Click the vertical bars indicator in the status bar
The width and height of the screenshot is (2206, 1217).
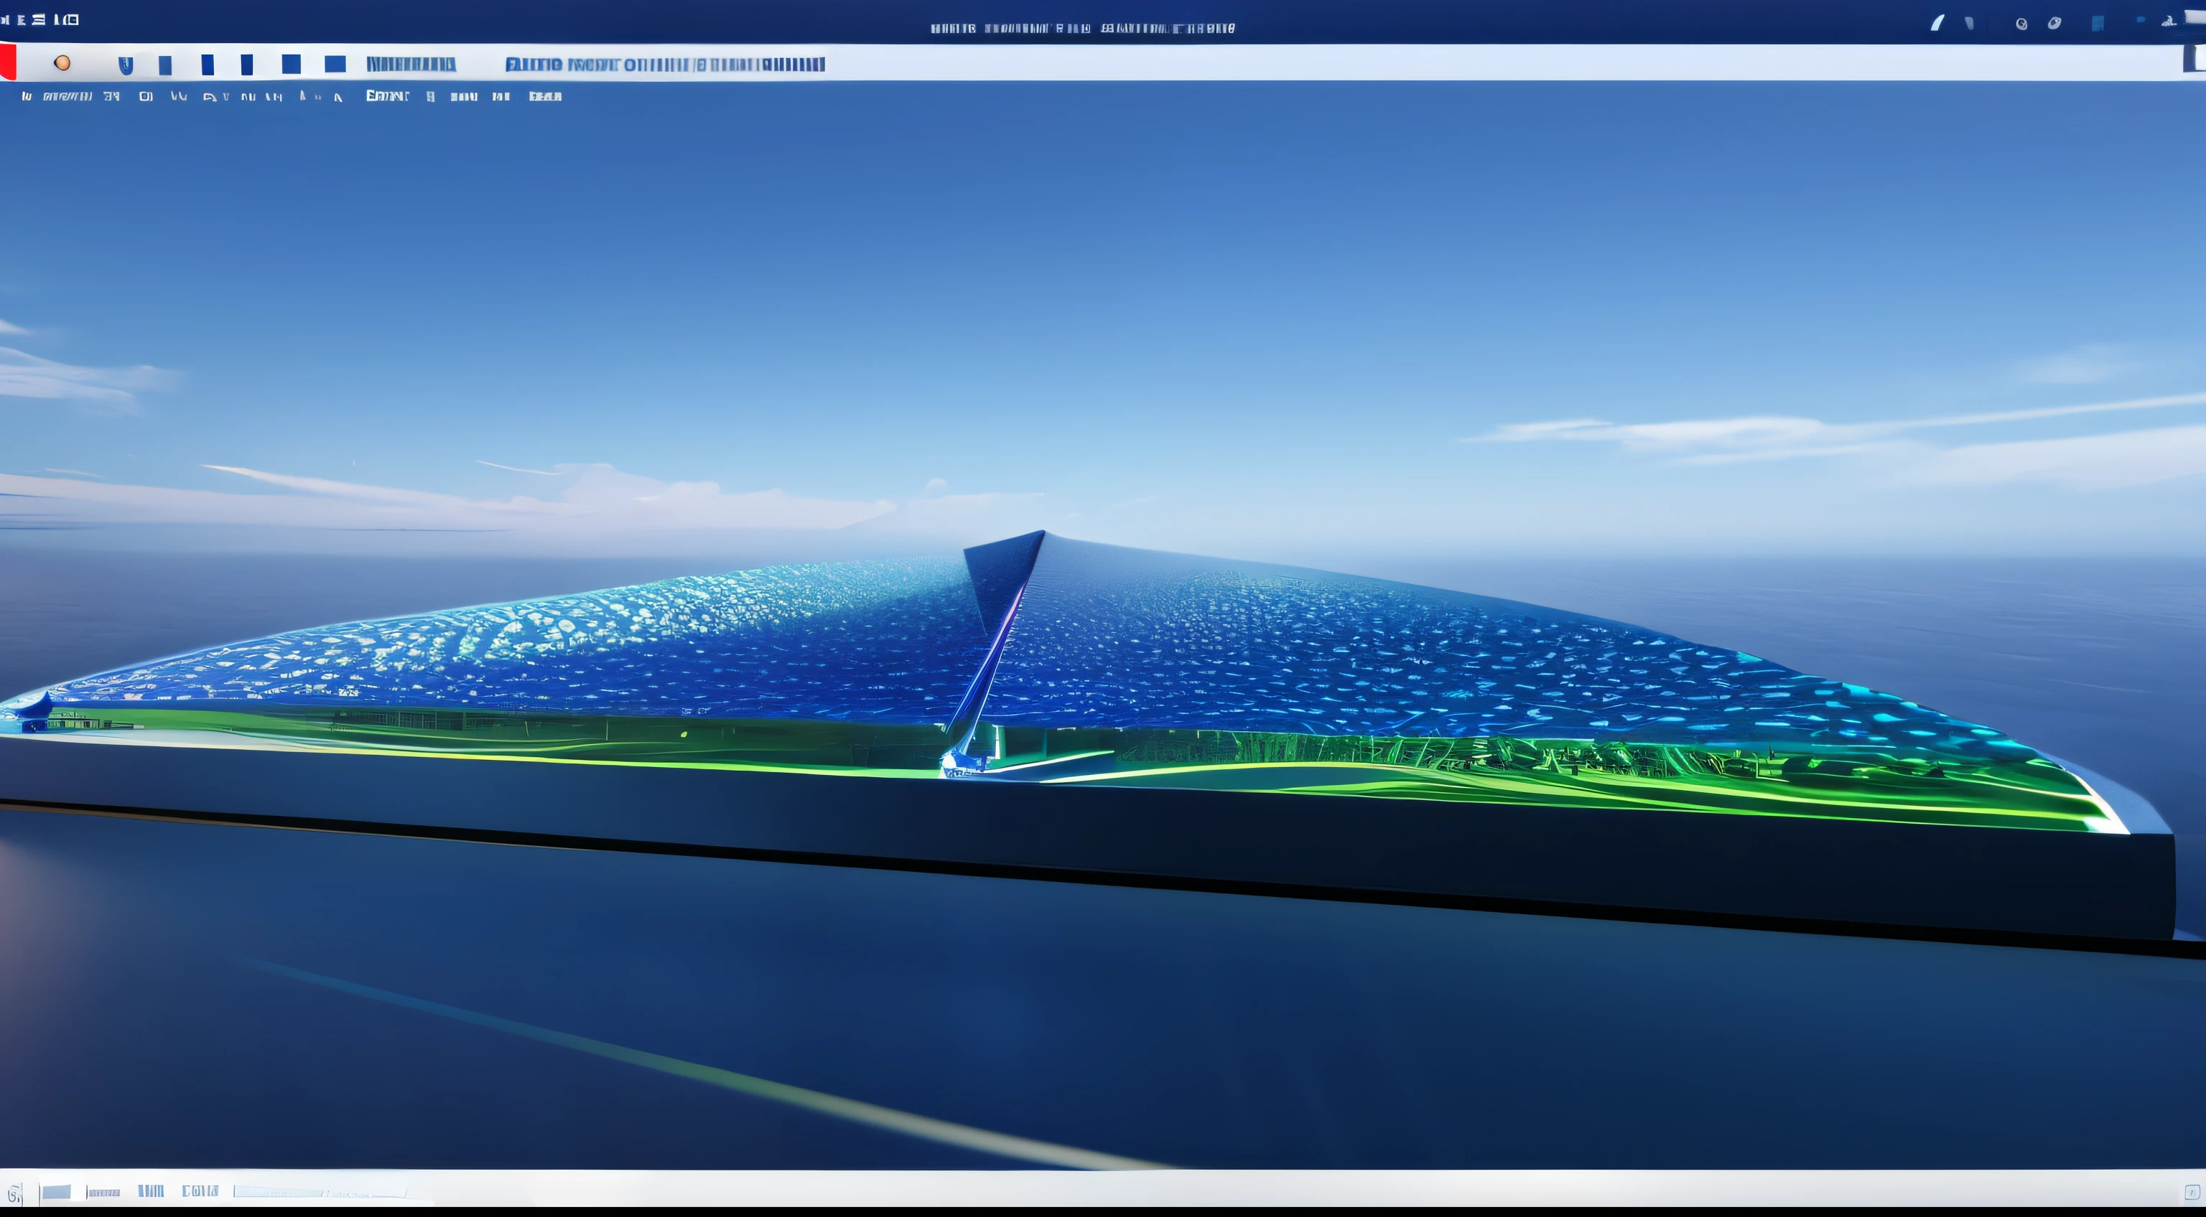[x=151, y=1191]
